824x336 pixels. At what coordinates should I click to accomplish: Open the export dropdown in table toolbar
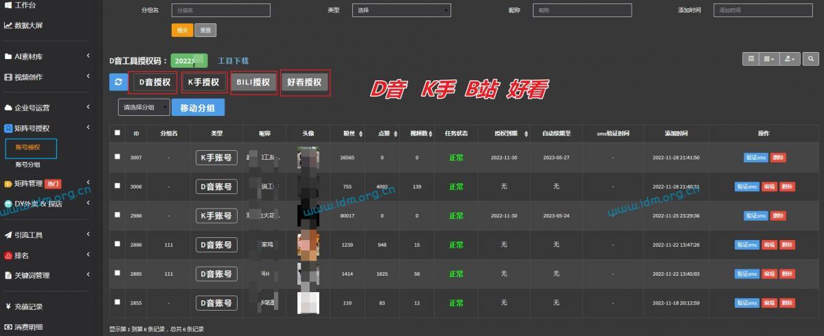coord(791,60)
